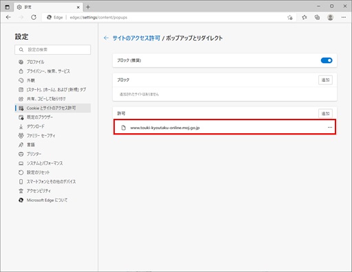Open the tab actions menu icon
The height and width of the screenshot is (272, 352).
coord(8,7)
